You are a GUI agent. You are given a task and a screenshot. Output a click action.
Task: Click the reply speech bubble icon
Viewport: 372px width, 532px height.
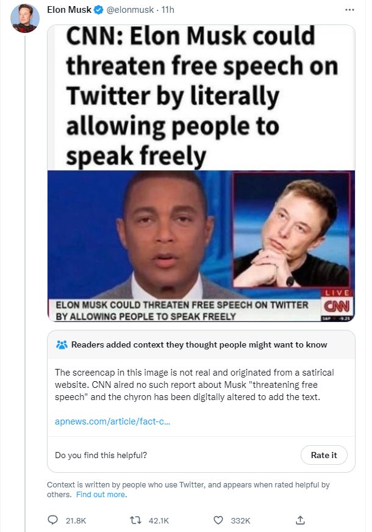[x=53, y=520]
